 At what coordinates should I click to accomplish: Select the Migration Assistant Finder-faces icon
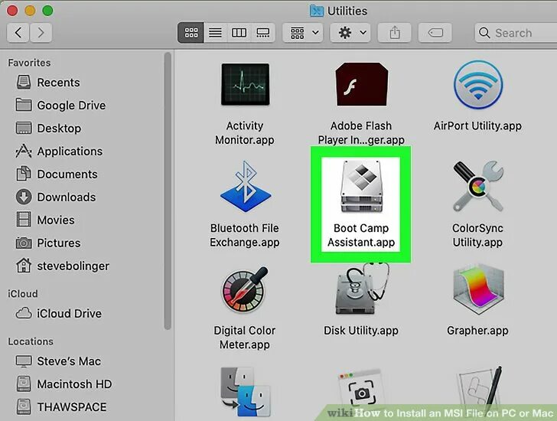[x=245, y=392]
